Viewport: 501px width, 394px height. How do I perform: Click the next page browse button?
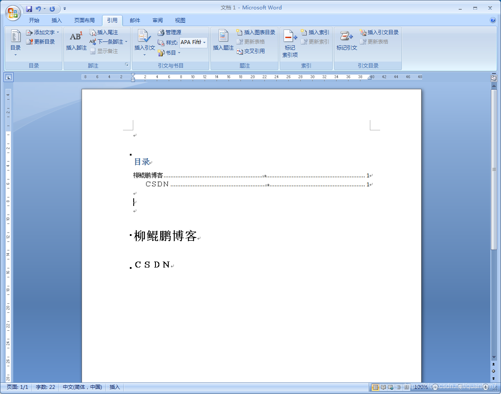[x=494, y=379]
